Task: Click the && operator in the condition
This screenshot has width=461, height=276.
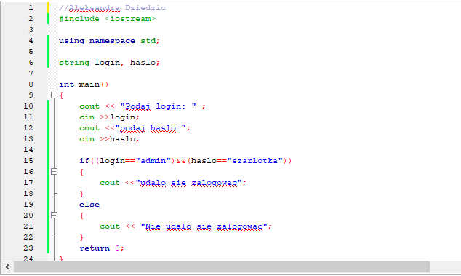Action: point(181,161)
